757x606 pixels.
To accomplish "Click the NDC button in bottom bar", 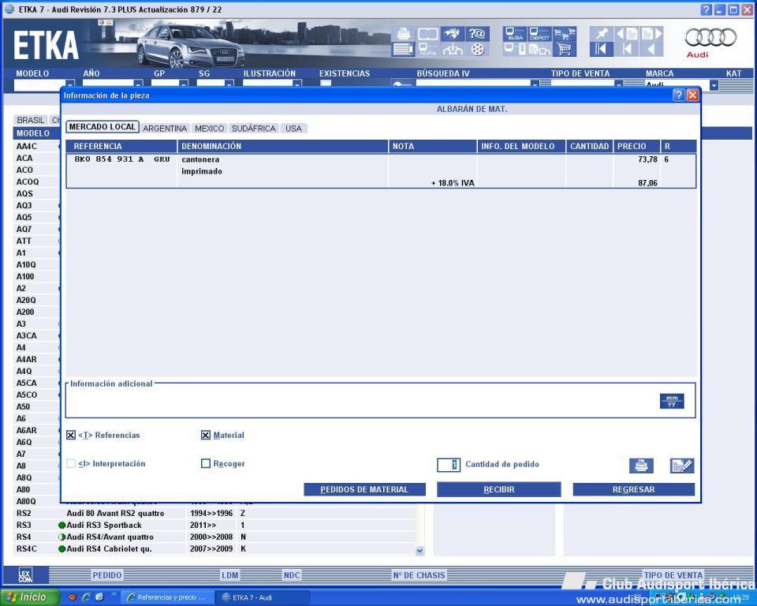I will [x=292, y=575].
